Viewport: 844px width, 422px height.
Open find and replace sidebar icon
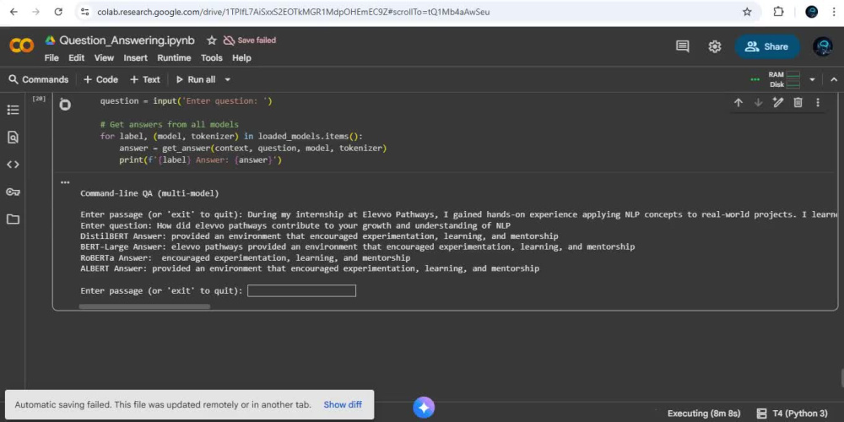click(13, 138)
